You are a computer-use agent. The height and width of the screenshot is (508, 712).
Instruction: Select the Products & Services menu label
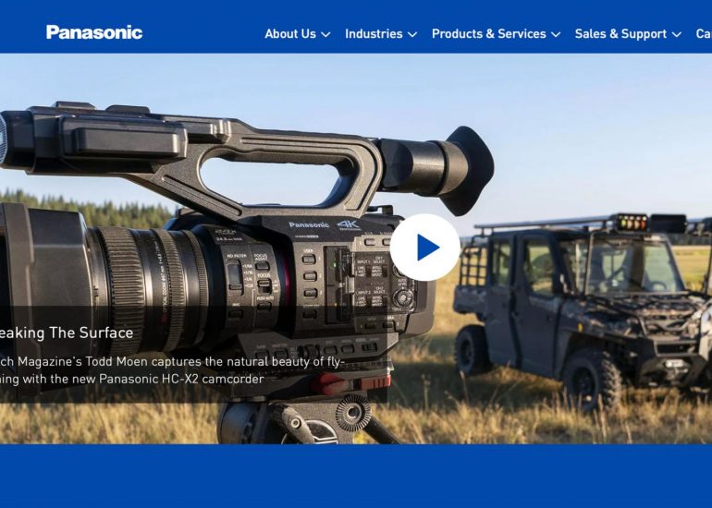tap(488, 33)
